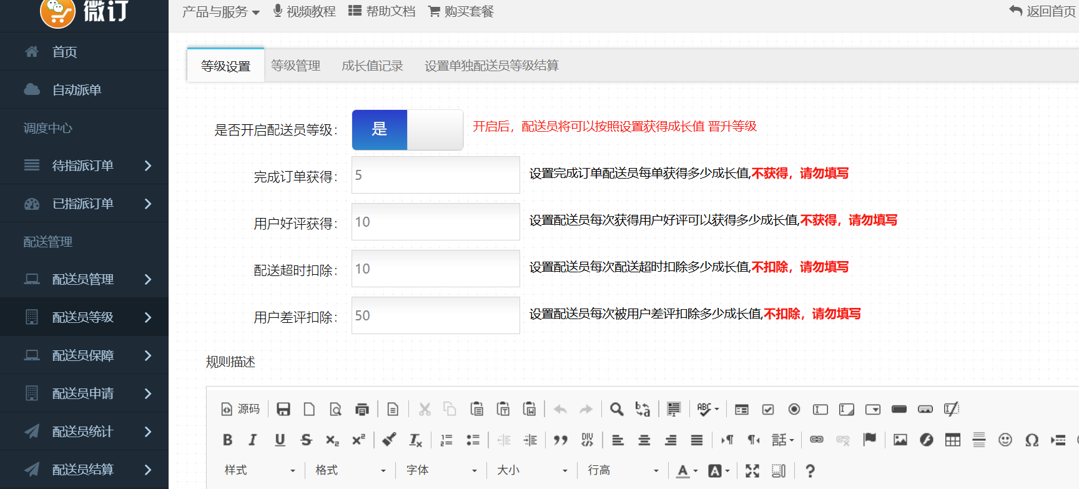Click the Print icon in editor toolbar
Image resolution: width=1079 pixels, height=489 pixels.
[362, 409]
